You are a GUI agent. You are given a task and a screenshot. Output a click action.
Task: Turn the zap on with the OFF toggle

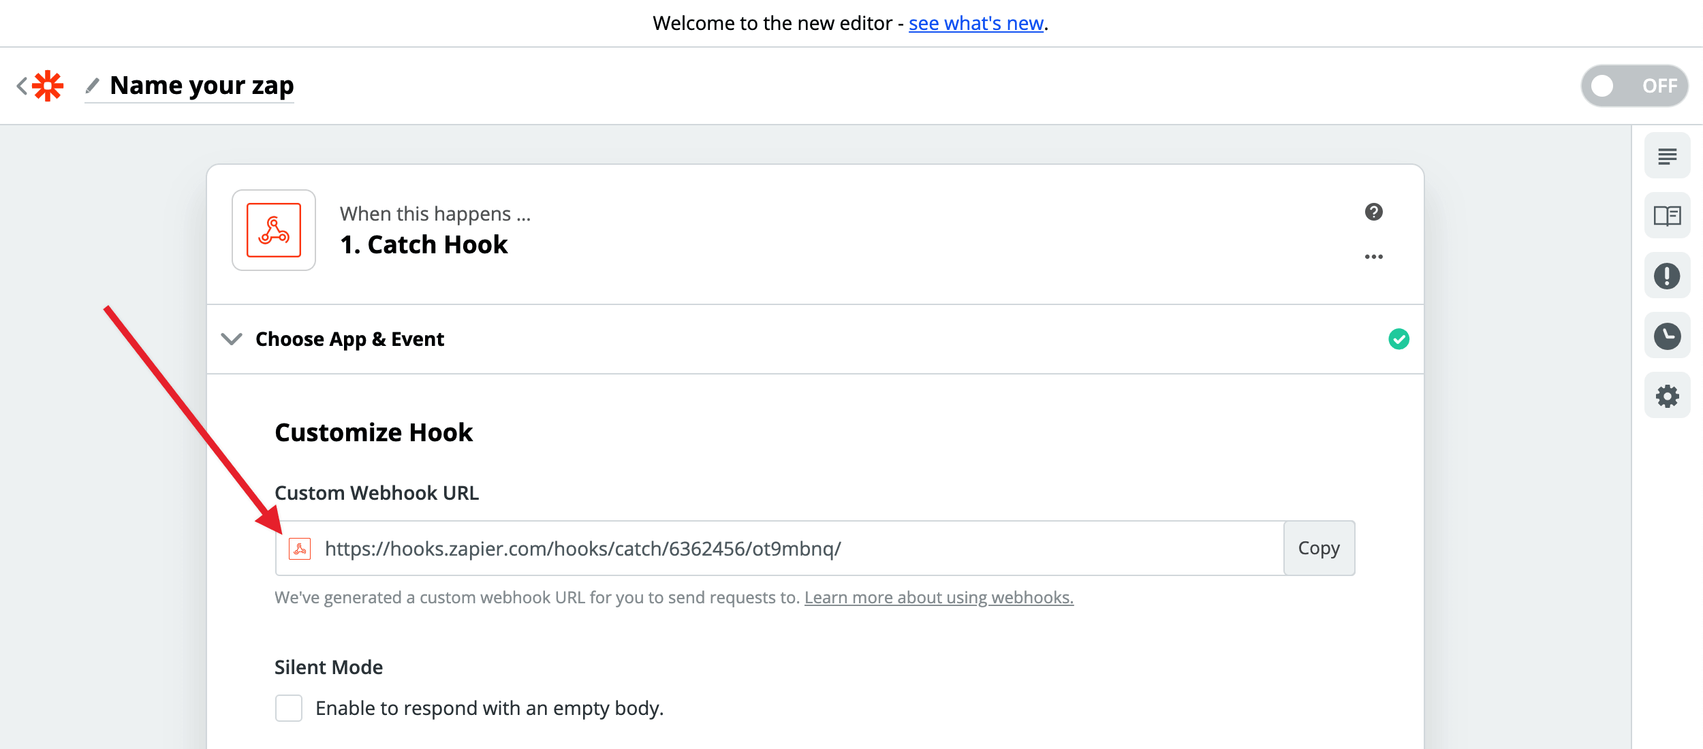tap(1634, 86)
